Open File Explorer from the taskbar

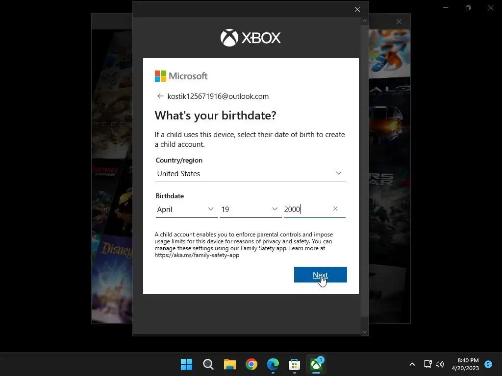click(x=229, y=364)
